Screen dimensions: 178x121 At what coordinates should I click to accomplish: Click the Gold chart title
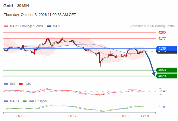point(8,6)
